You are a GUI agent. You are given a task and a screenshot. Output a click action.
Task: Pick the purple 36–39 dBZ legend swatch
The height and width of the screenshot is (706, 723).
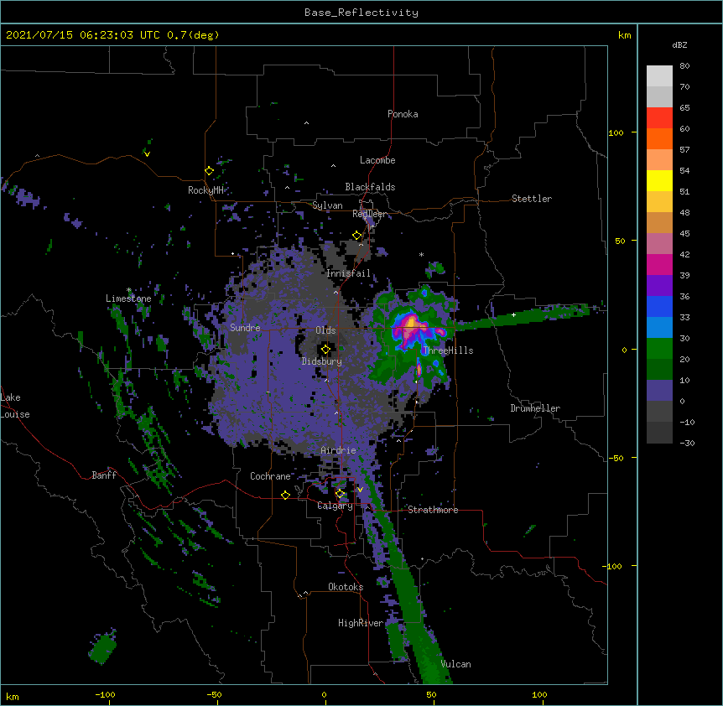coord(659,286)
